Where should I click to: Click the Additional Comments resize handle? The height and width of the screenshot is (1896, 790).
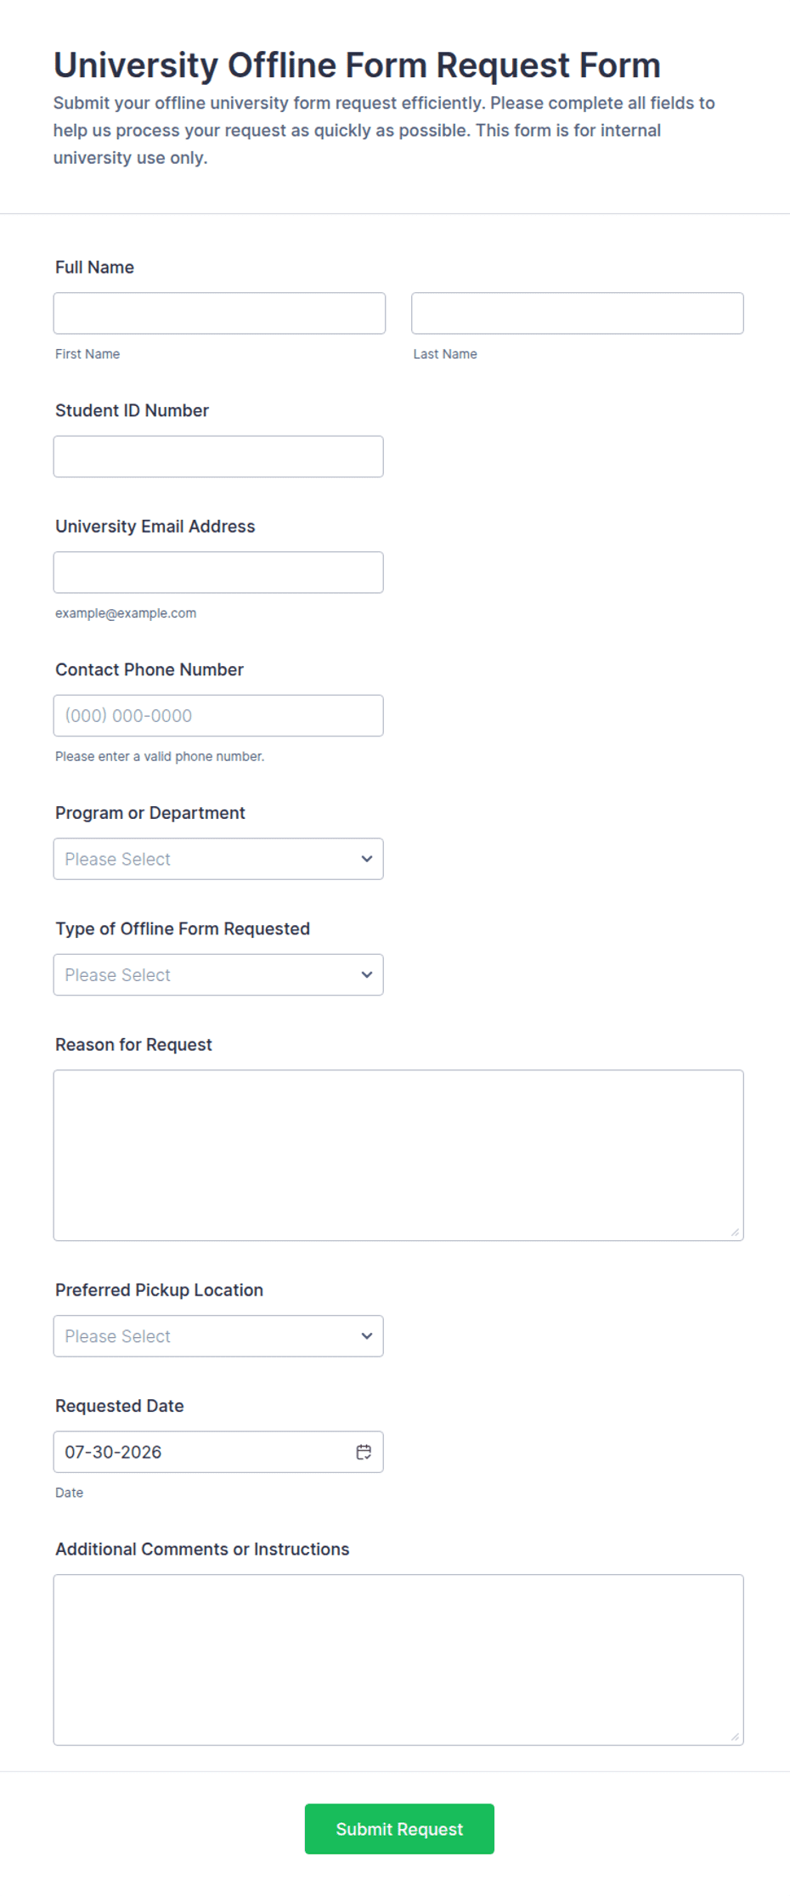735,1736
